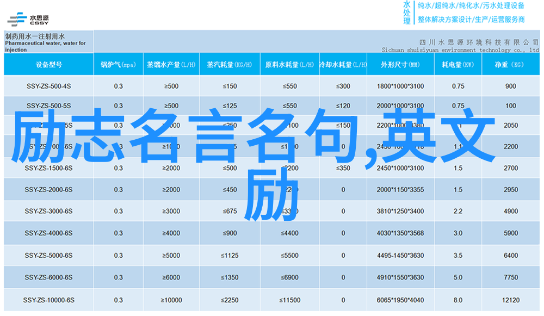Click the 水处理 vertical badge

[x=407, y=12]
